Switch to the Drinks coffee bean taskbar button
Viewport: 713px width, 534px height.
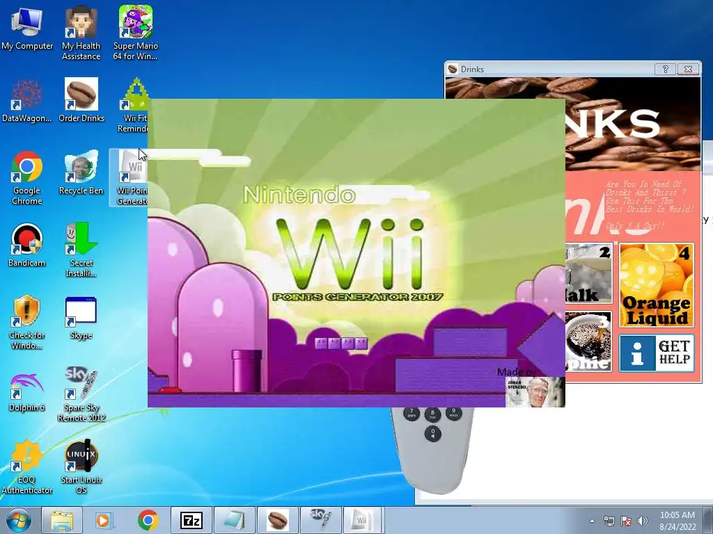[x=277, y=520]
